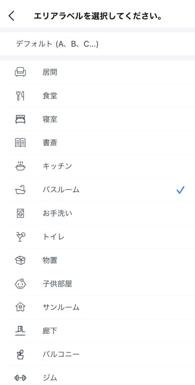Screen dimensions: 195x385
Task: Pick the サンルーム label text
Action: (61, 308)
